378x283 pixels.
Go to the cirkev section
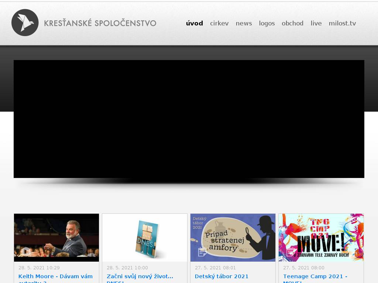pyautogui.click(x=219, y=23)
